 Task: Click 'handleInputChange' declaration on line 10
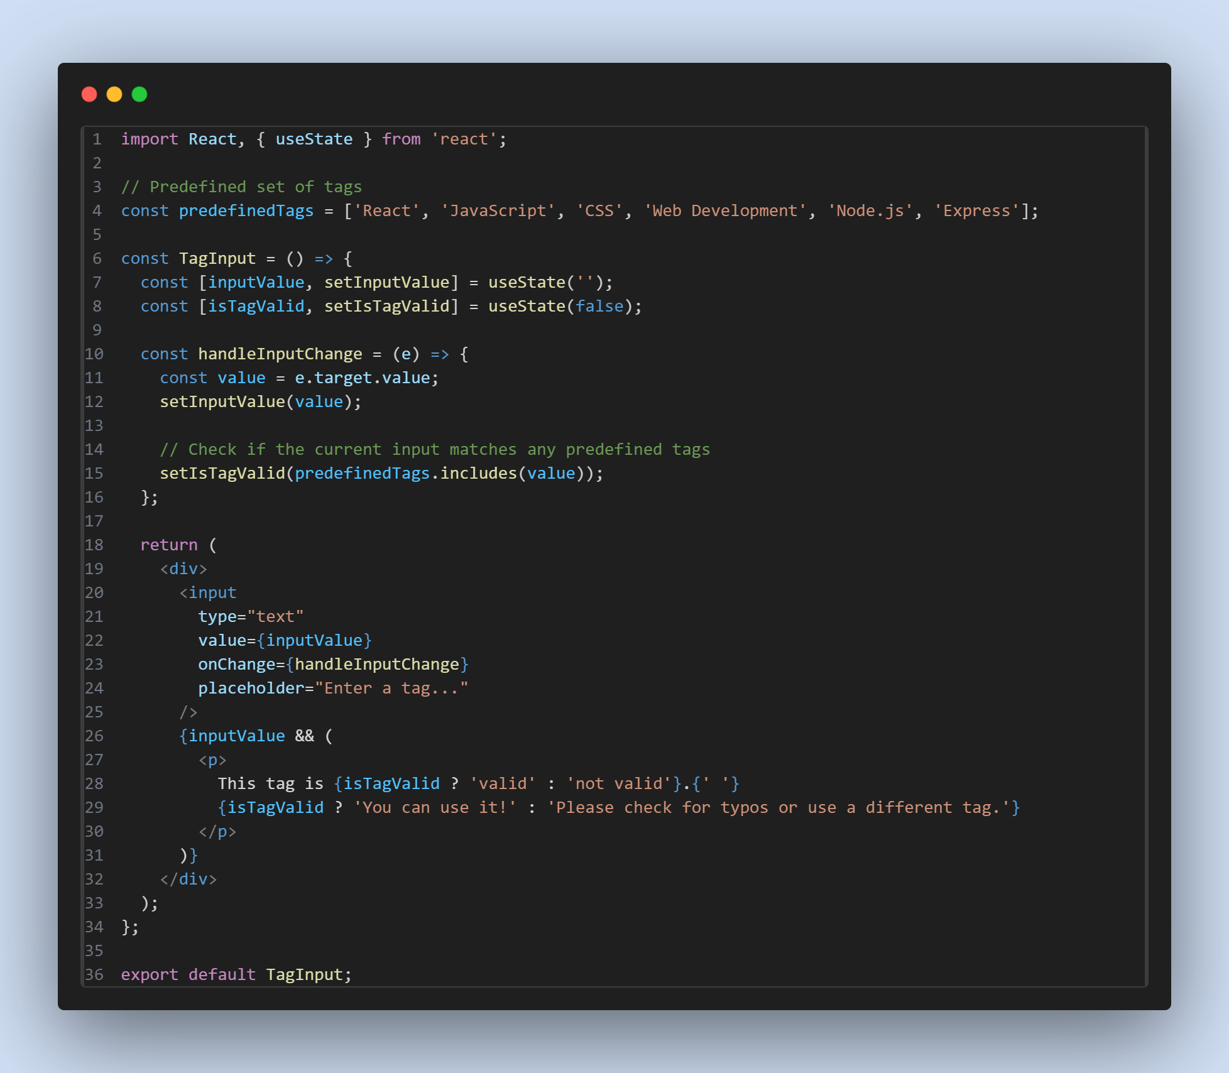pyautogui.click(x=280, y=354)
